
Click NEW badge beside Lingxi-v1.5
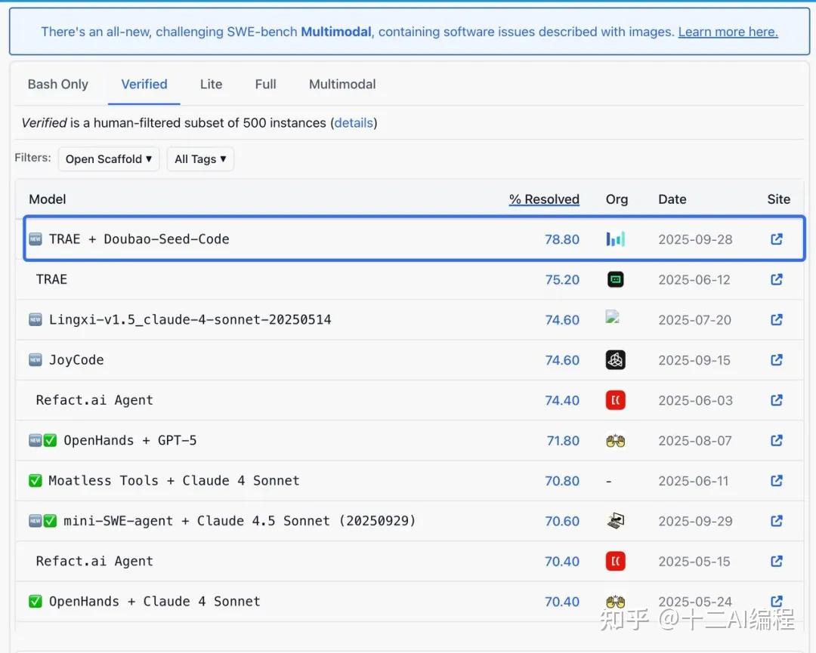point(36,320)
